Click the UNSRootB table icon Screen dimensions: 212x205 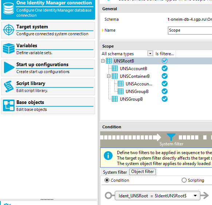[109, 61]
